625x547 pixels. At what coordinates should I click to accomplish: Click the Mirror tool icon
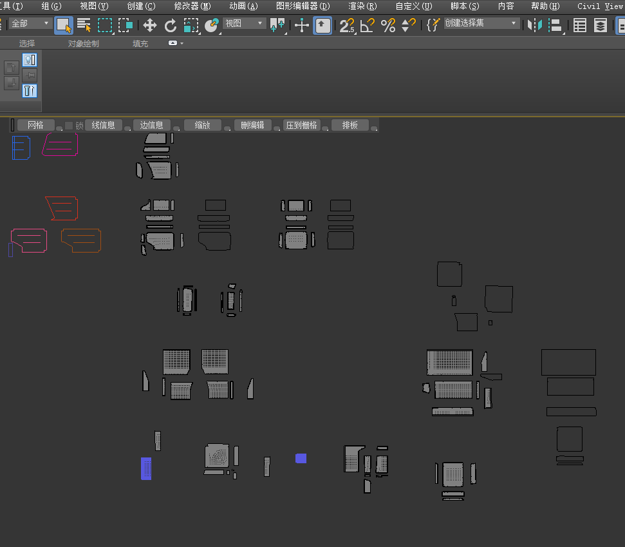coord(534,26)
